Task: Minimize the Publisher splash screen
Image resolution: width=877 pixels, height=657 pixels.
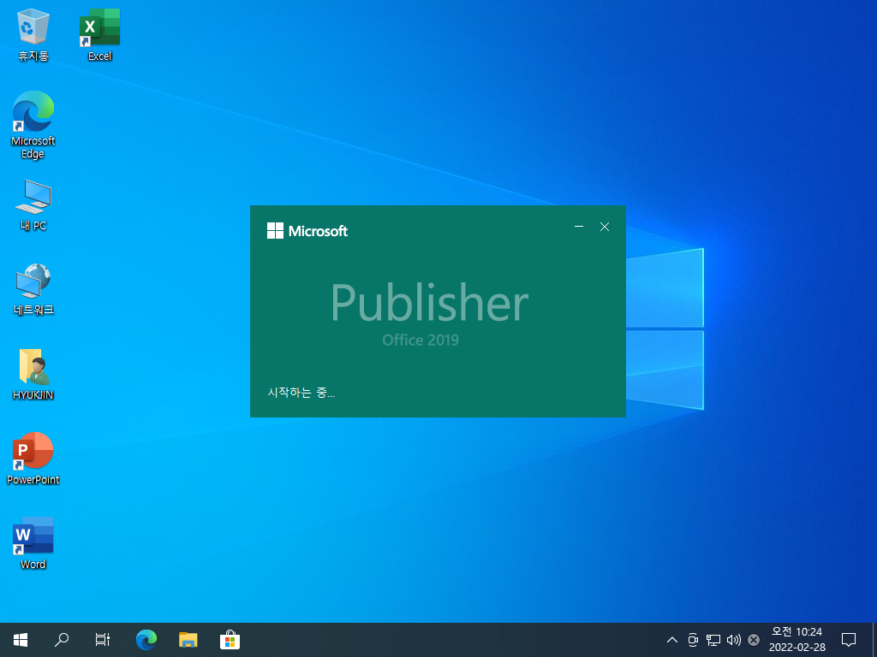Action: [x=579, y=226]
